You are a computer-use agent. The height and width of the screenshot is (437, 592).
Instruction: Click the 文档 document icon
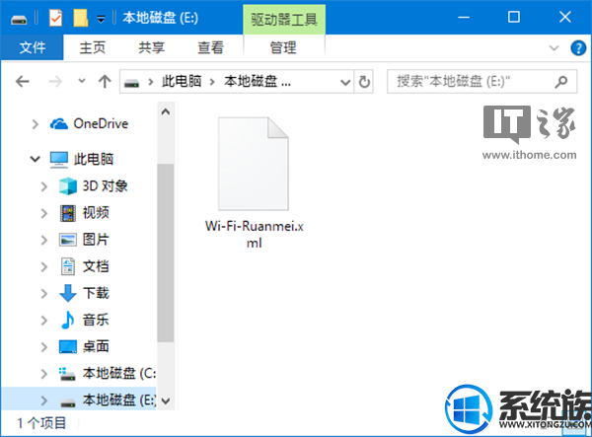pos(68,266)
